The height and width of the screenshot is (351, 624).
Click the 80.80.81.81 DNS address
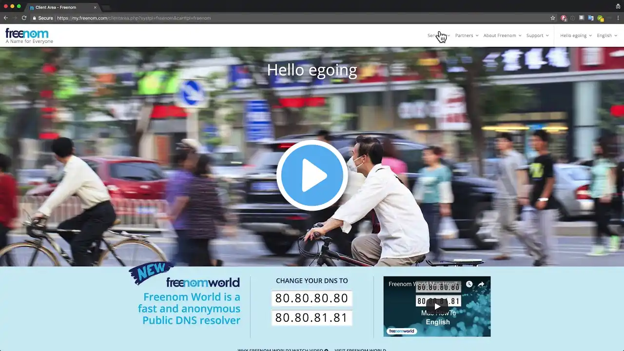click(312, 318)
